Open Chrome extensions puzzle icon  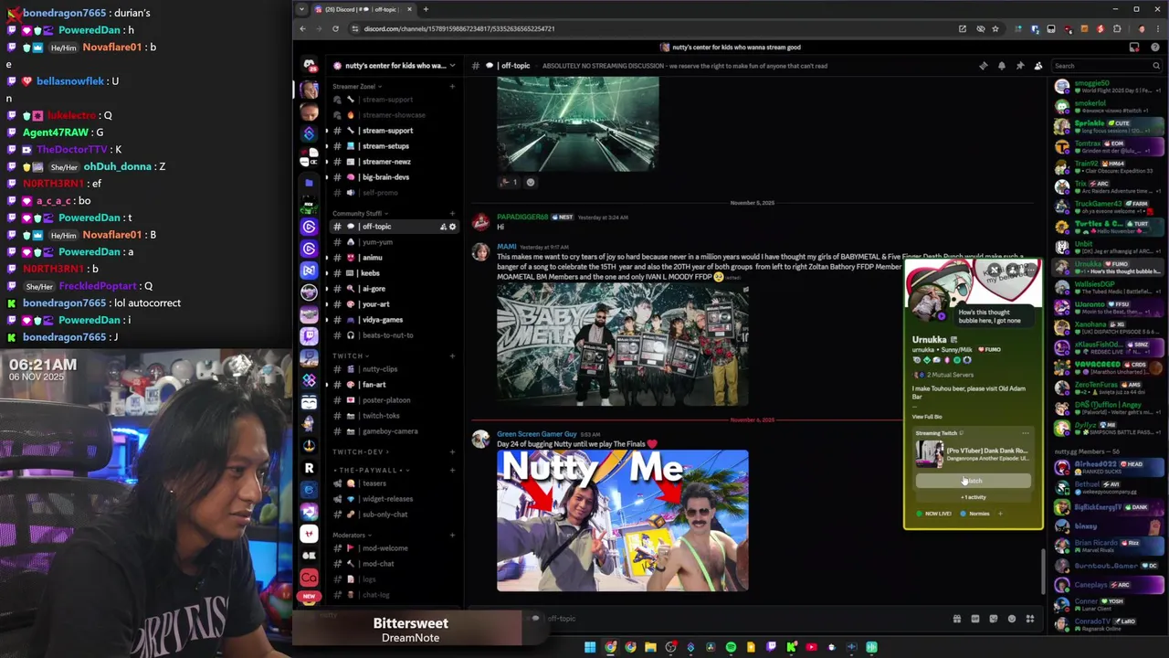click(1117, 28)
